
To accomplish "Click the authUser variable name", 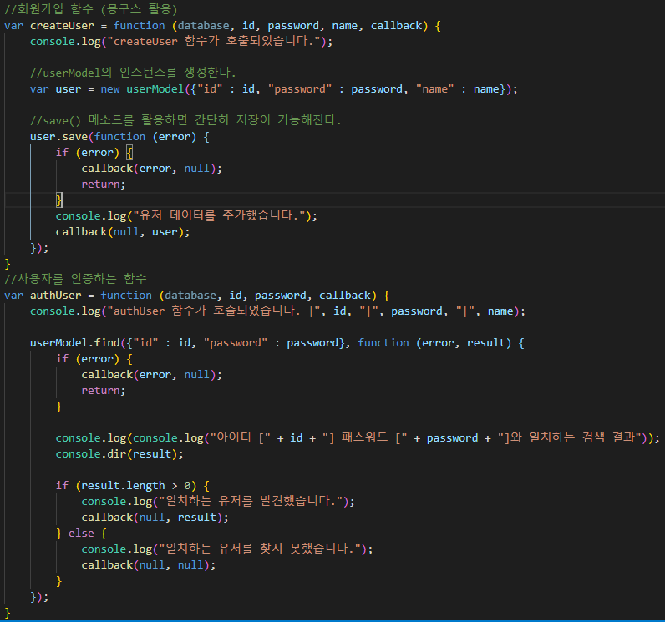I will pos(56,296).
